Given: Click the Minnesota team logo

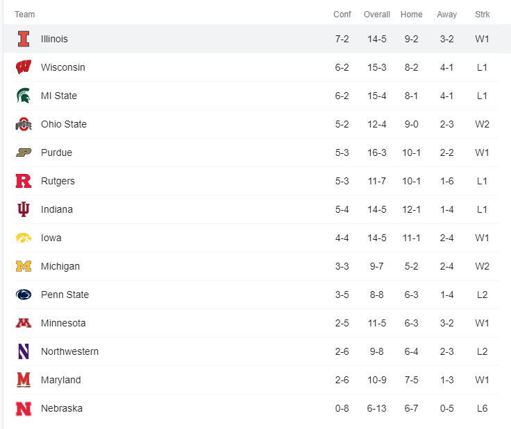Looking at the screenshot, I should (x=24, y=323).
